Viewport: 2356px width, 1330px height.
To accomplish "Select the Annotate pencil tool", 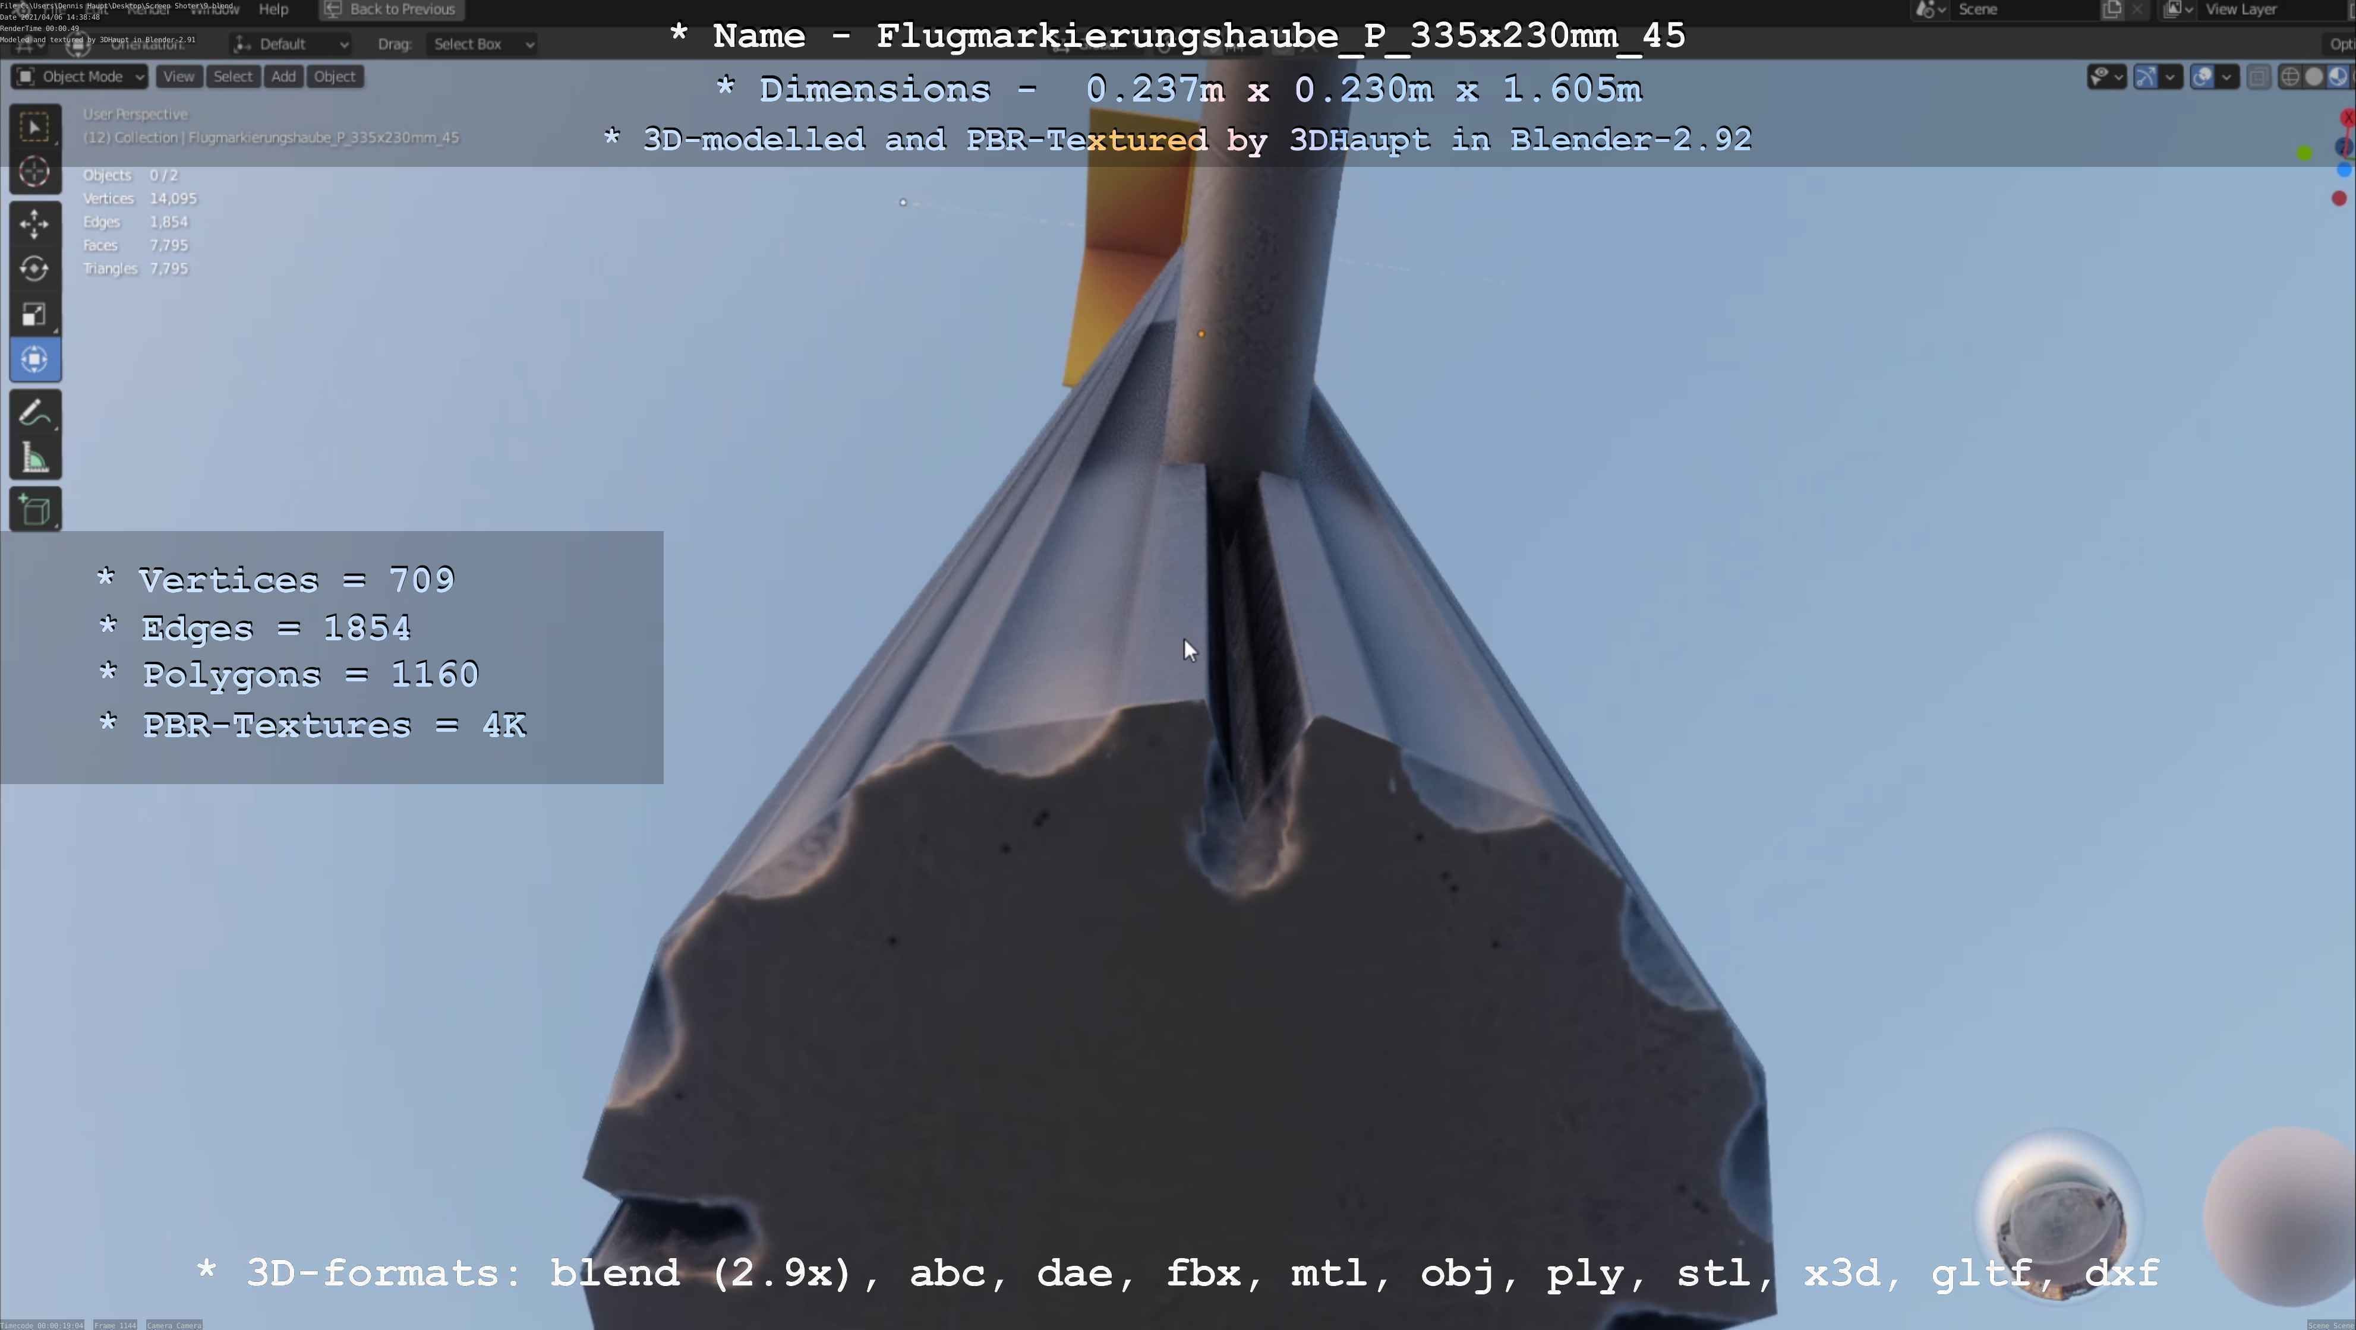I will click(34, 413).
